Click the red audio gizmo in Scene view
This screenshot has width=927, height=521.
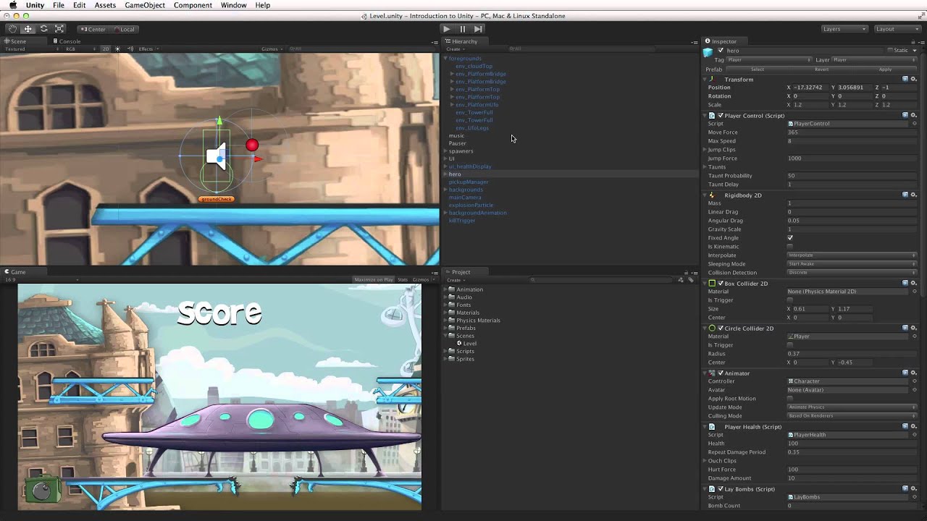(x=252, y=145)
